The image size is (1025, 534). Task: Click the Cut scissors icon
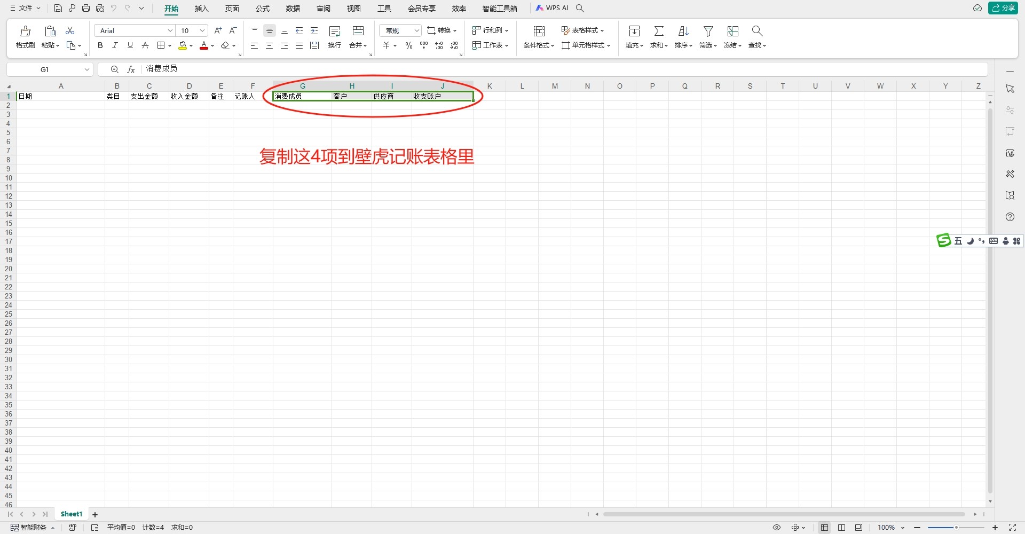pyautogui.click(x=70, y=31)
